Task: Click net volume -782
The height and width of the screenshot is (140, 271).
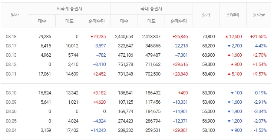Action: (101, 55)
